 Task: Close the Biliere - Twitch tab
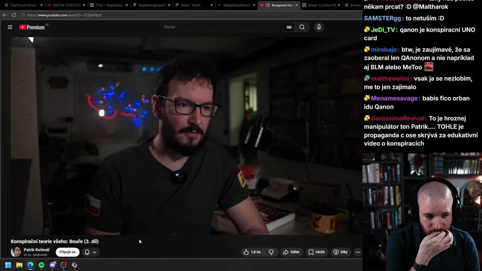pos(212,5)
